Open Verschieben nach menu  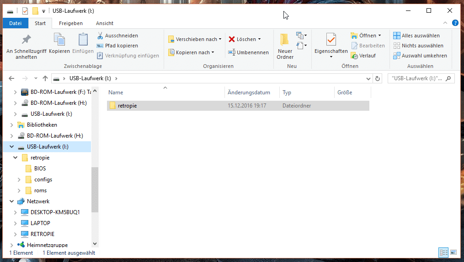click(195, 39)
